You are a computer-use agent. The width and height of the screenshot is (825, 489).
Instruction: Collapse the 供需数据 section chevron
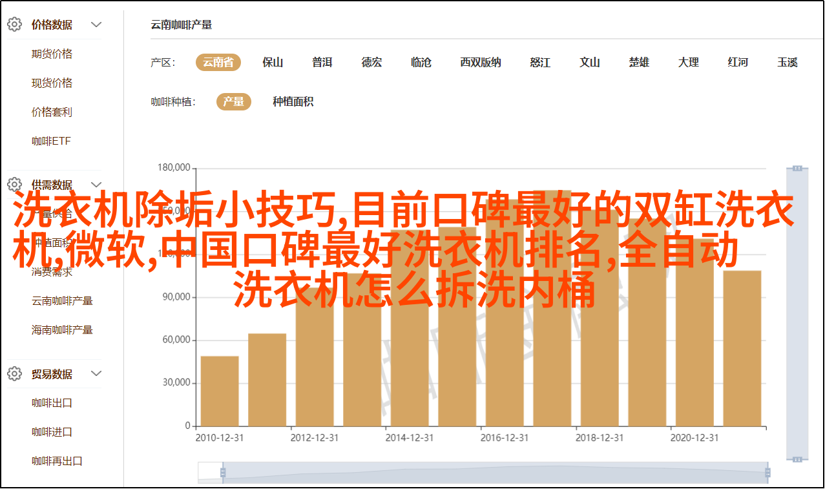point(96,185)
